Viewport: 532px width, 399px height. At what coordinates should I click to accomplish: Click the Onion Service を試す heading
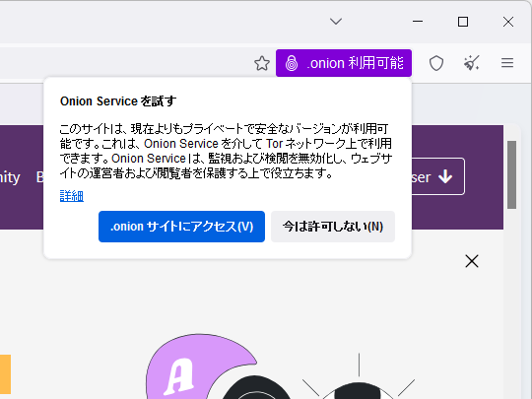click(x=118, y=101)
